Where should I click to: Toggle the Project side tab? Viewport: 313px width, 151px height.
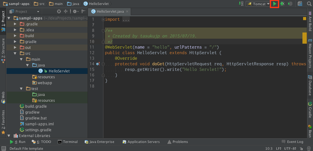point(3,21)
